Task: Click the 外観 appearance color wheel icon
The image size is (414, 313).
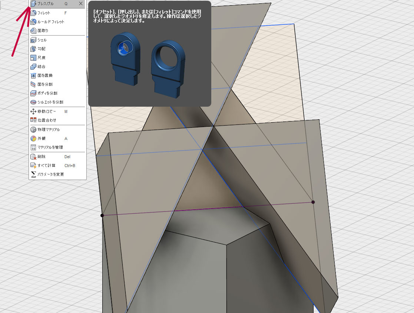Action: (33, 139)
